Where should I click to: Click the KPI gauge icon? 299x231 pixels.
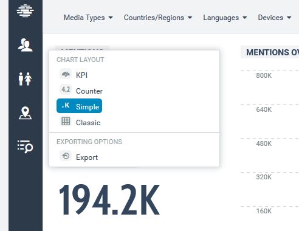pos(66,74)
